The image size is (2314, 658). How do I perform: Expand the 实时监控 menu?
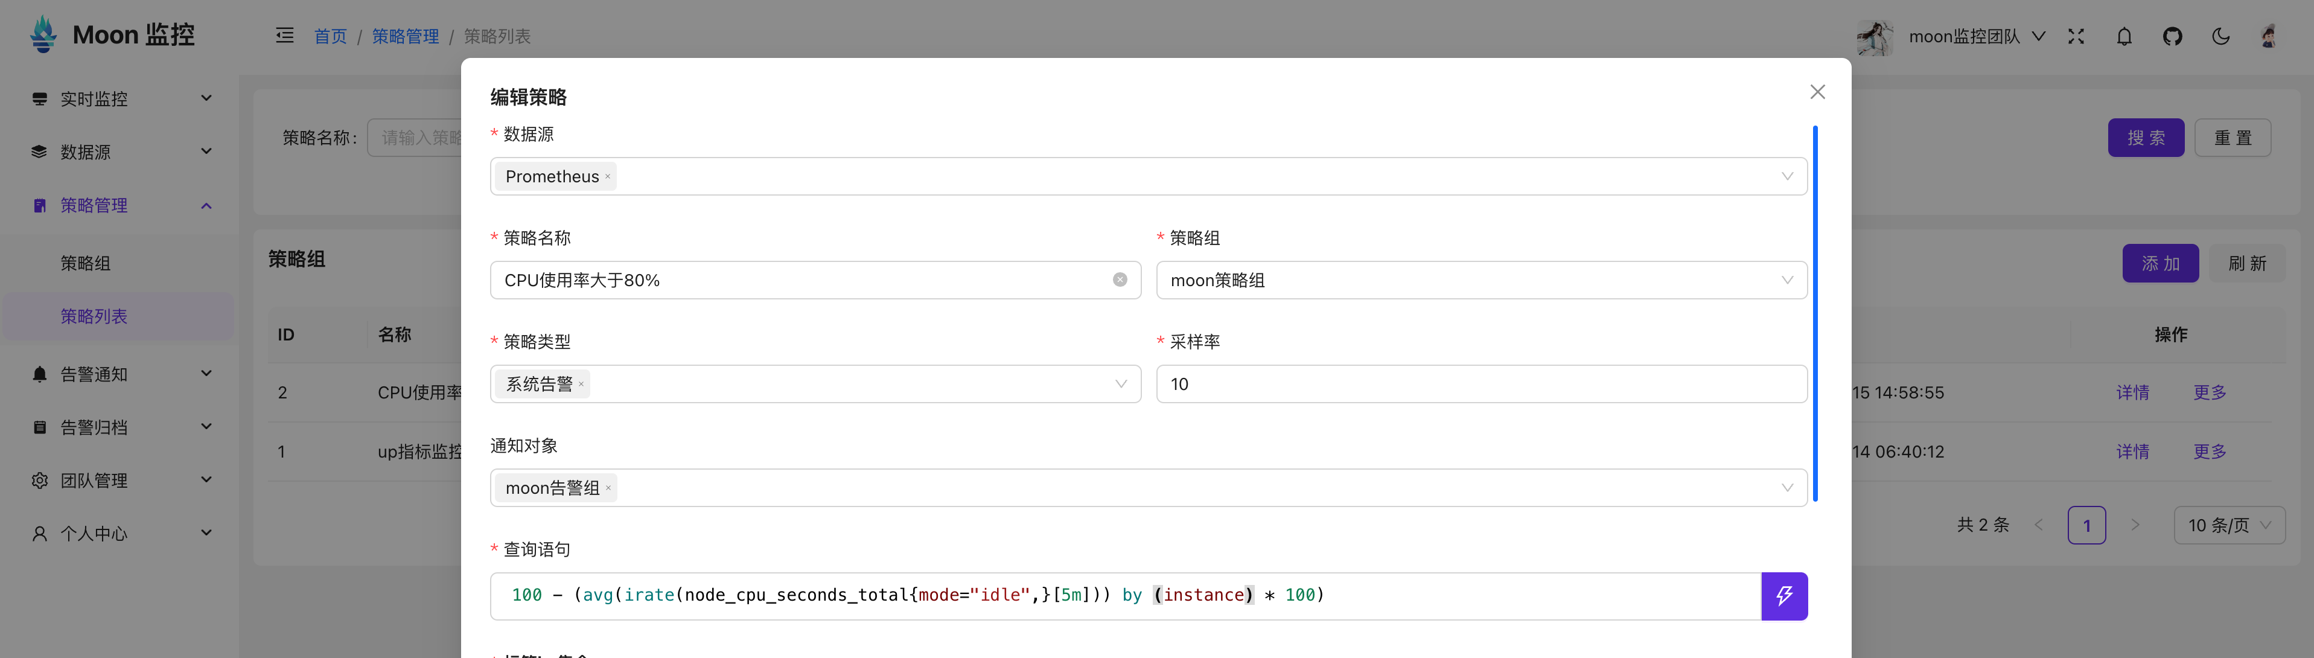[206, 98]
